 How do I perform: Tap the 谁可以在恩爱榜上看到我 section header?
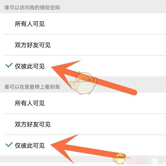click(x=32, y=87)
